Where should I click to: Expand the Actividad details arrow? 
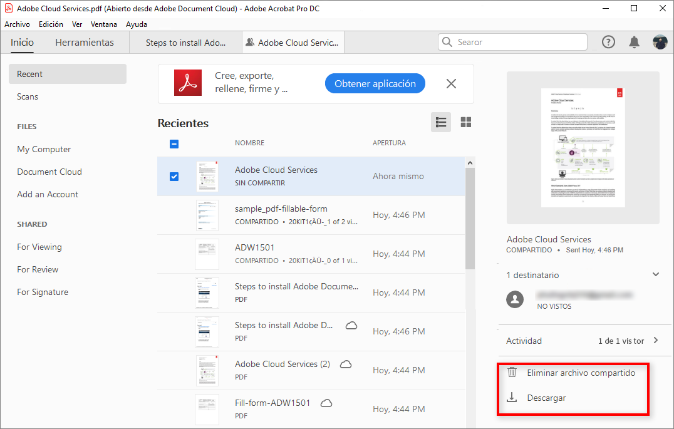tap(656, 341)
